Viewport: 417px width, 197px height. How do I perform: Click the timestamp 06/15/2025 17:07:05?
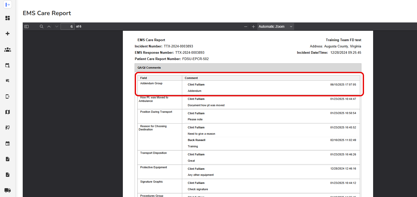pyautogui.click(x=343, y=85)
